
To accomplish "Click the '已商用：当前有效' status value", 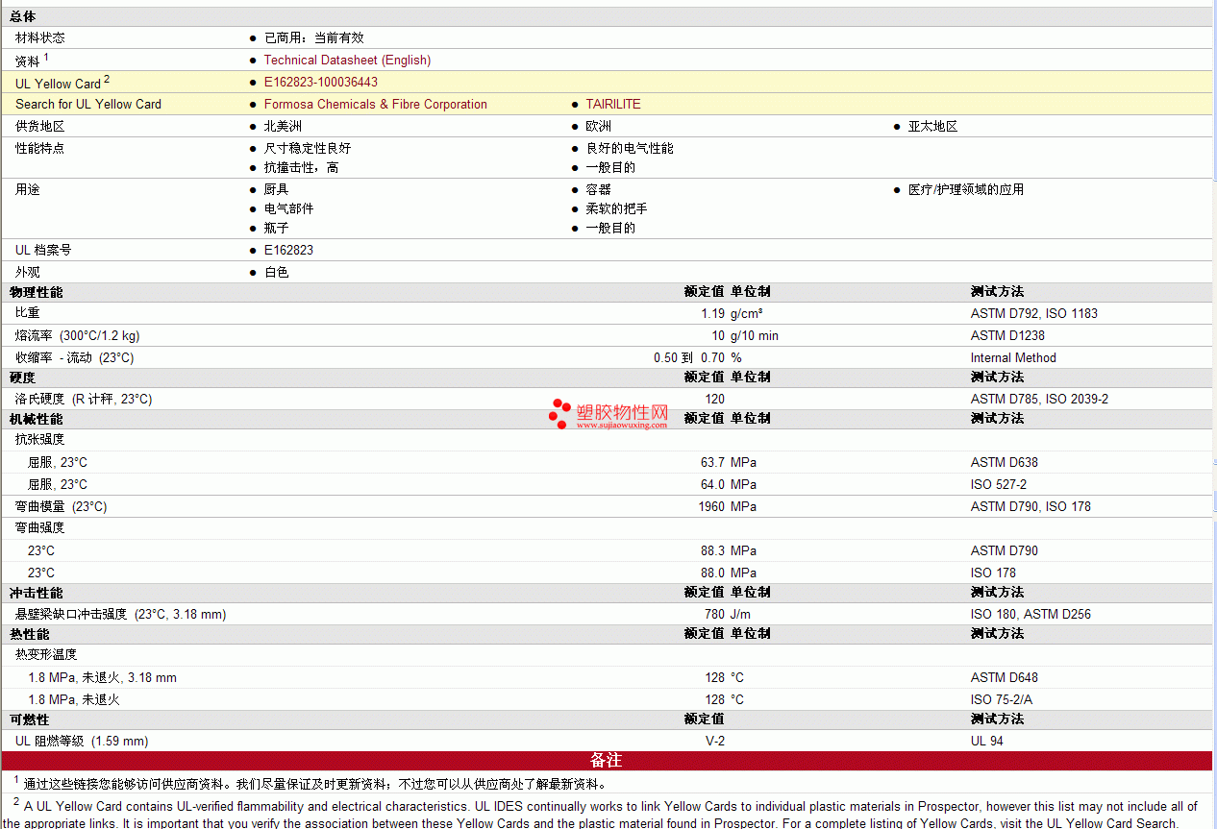I will pos(314,37).
